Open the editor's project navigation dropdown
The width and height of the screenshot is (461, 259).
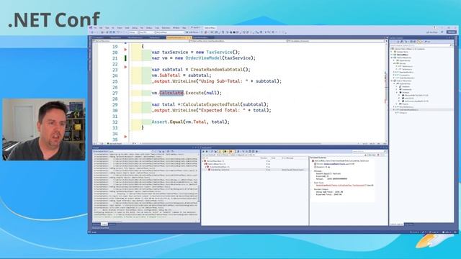[141, 41]
